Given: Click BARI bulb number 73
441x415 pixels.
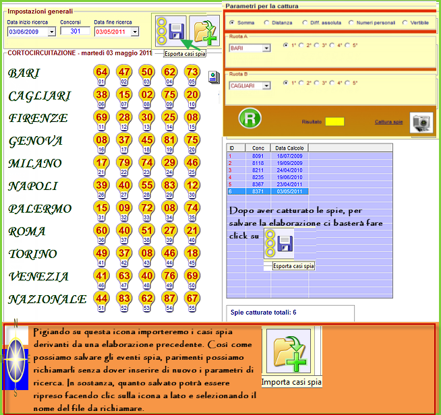Looking at the screenshot, I should [192, 75].
